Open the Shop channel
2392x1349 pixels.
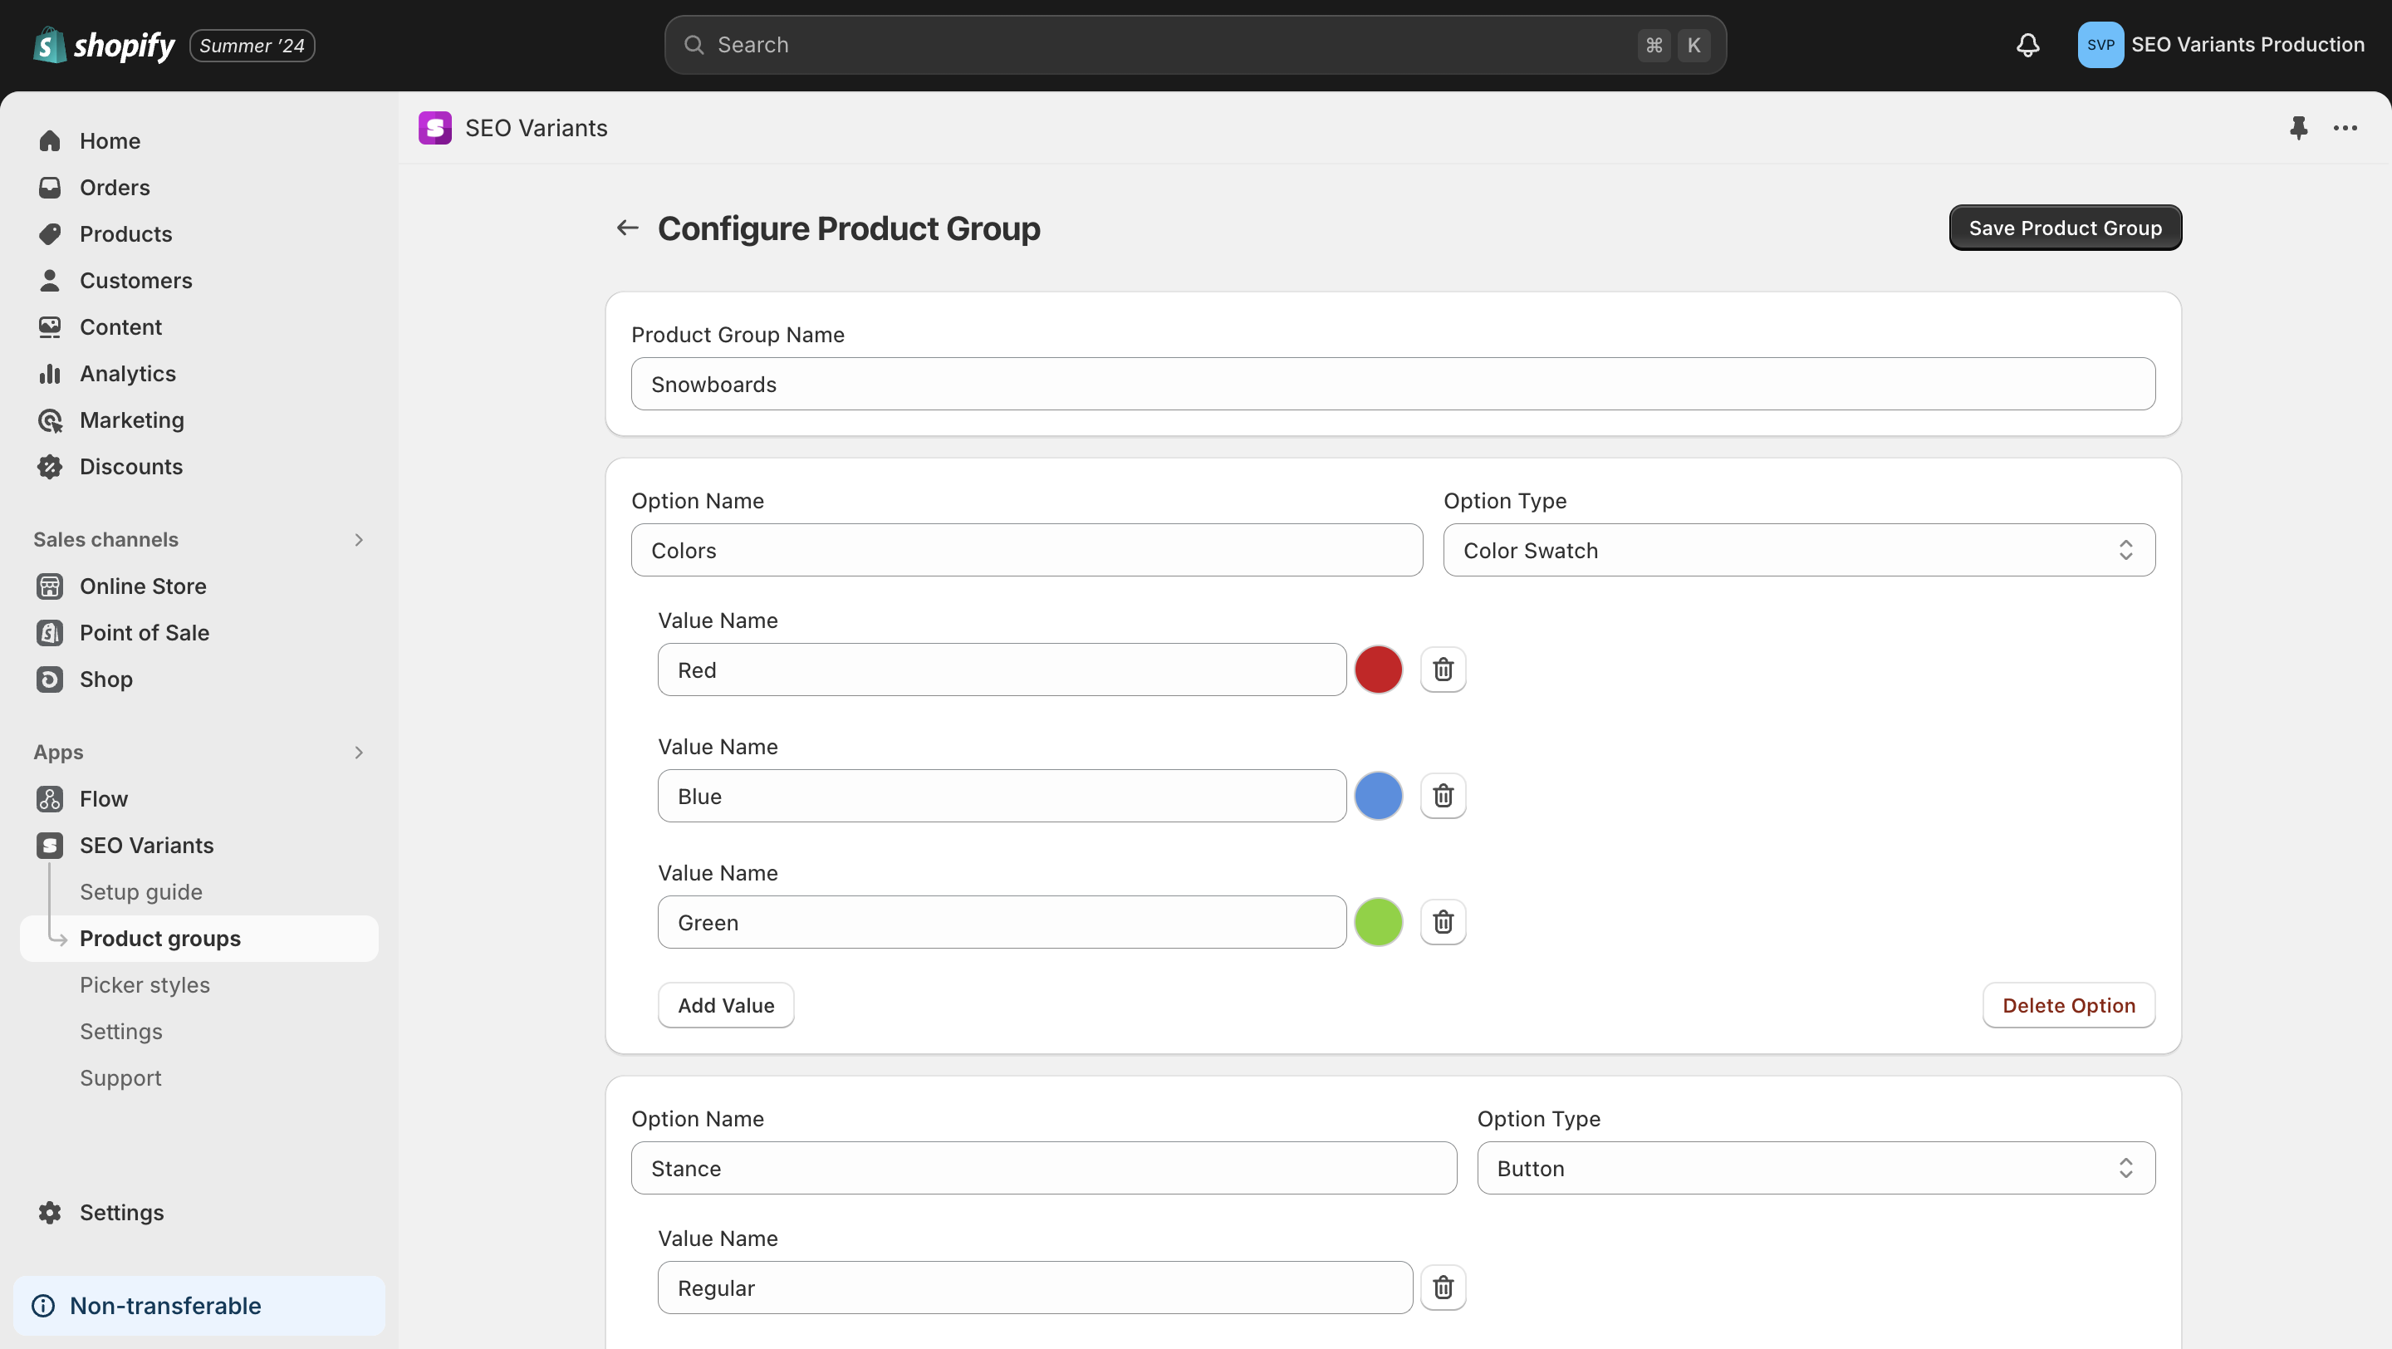tap(199, 679)
